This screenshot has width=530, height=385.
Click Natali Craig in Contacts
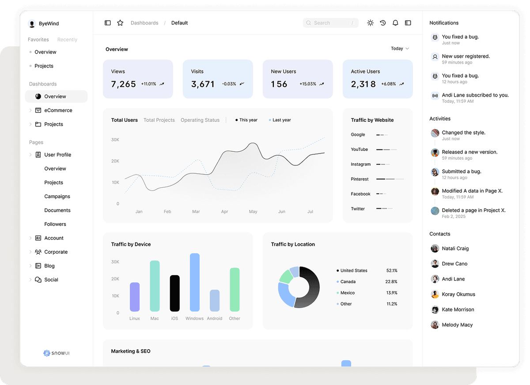455,248
